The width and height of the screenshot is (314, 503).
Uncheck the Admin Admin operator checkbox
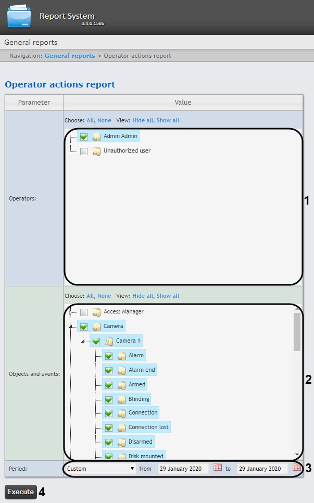pyautogui.click(x=84, y=136)
